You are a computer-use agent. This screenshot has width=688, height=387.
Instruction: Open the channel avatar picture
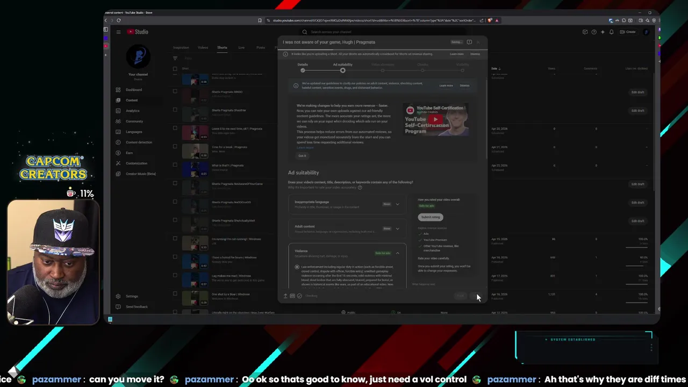(138, 57)
